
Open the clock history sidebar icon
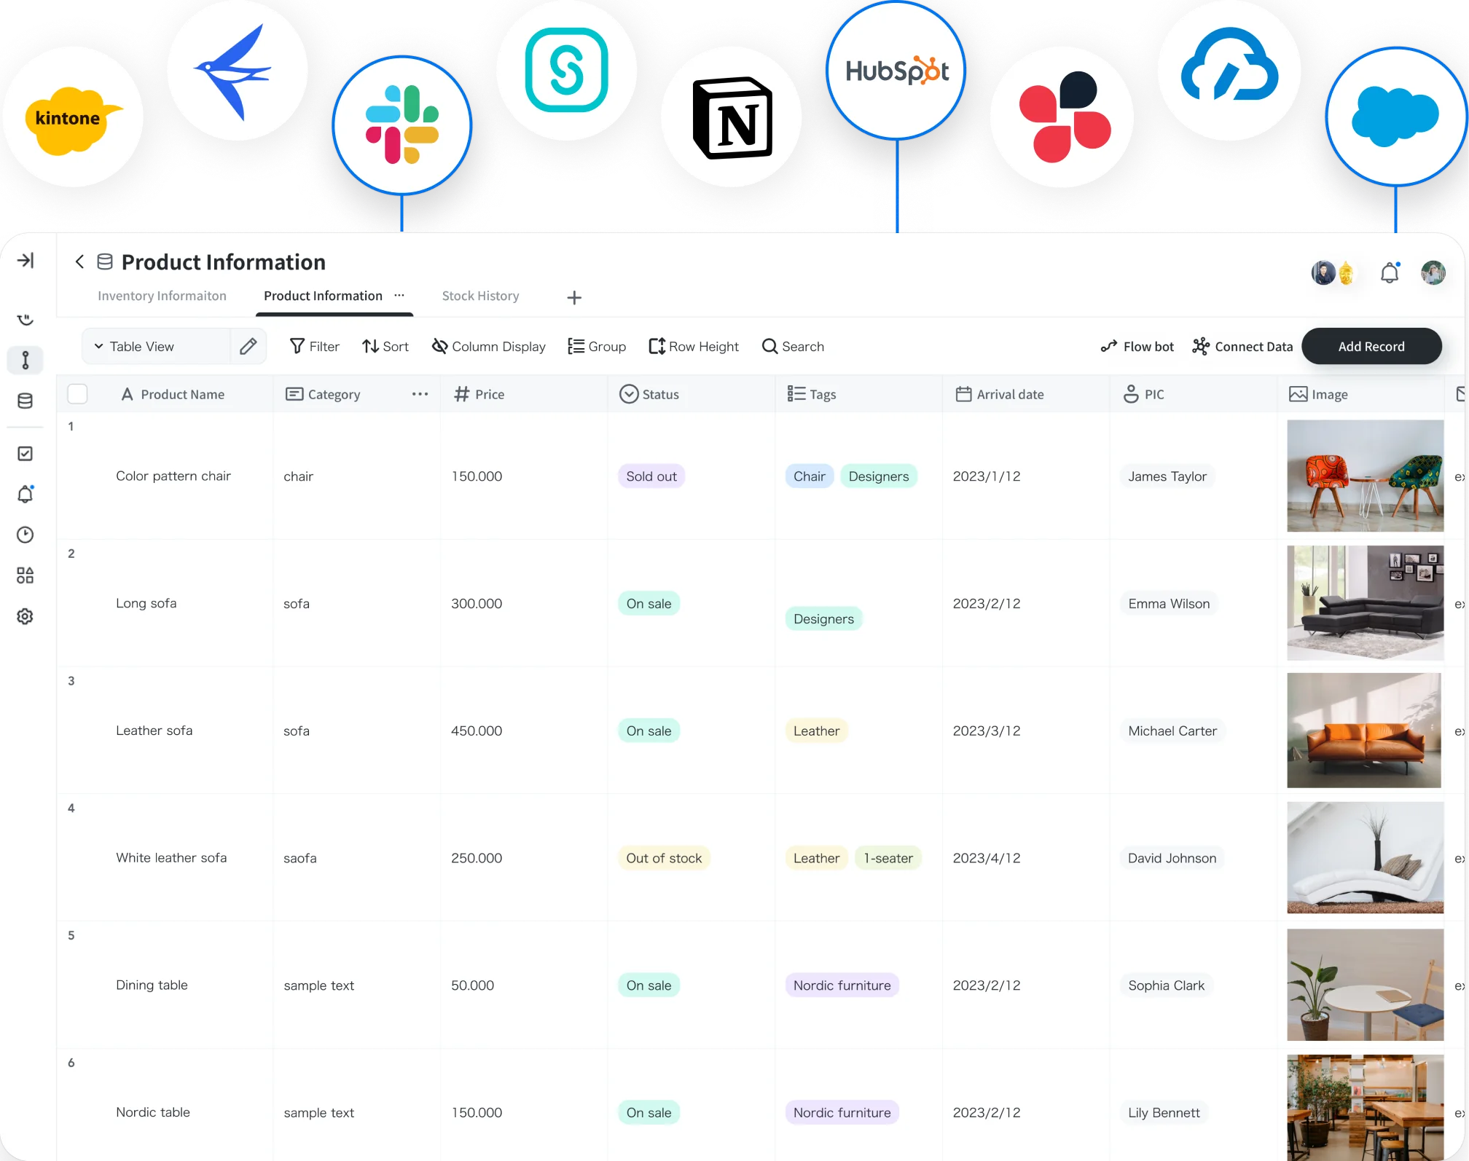[26, 535]
